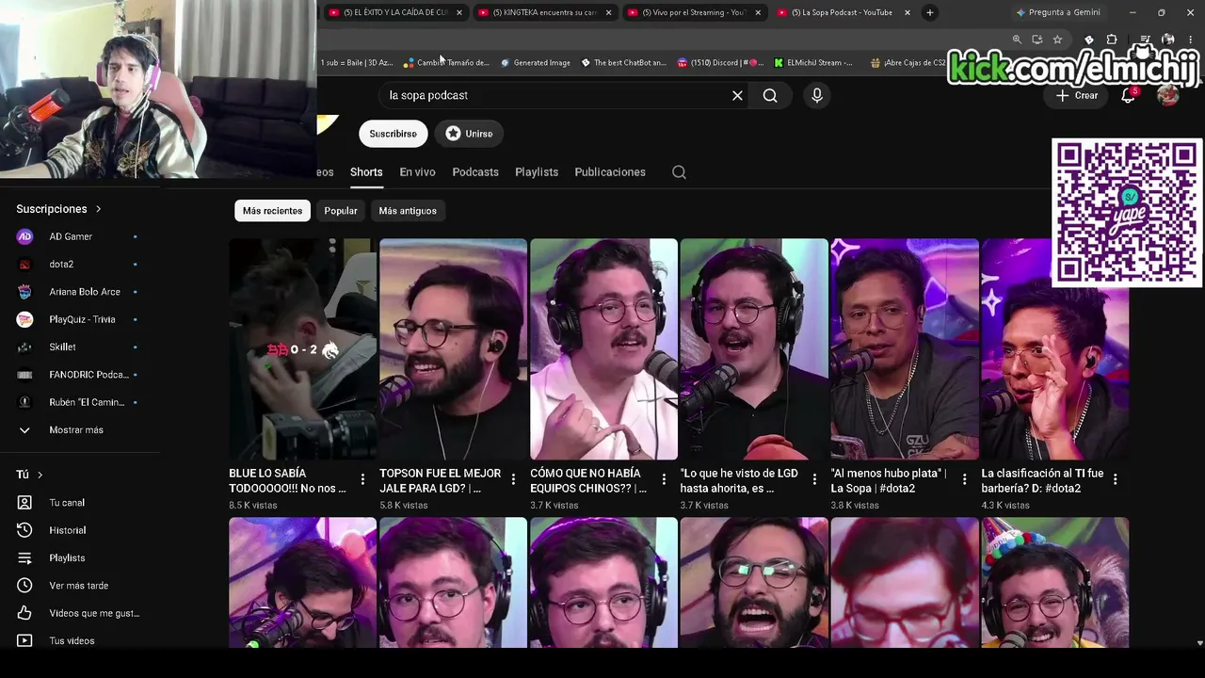Select the Popular filter chip
The height and width of the screenshot is (678, 1205).
pyautogui.click(x=341, y=211)
